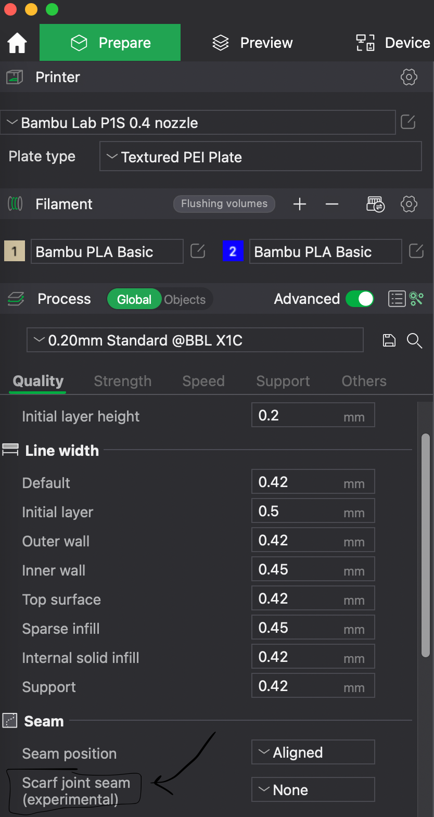The width and height of the screenshot is (434, 817).
Task: Add a new filament with plus icon
Action: 300,204
